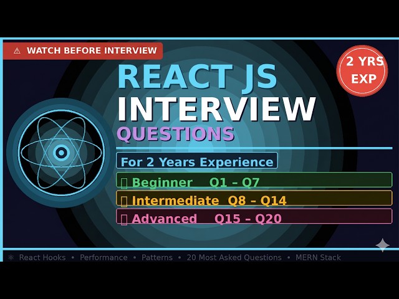Click the Performance text in footer
The image size is (399, 299).
tap(104, 257)
